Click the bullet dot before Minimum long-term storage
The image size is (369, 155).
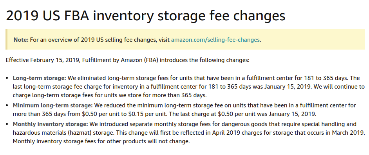pos(7,105)
